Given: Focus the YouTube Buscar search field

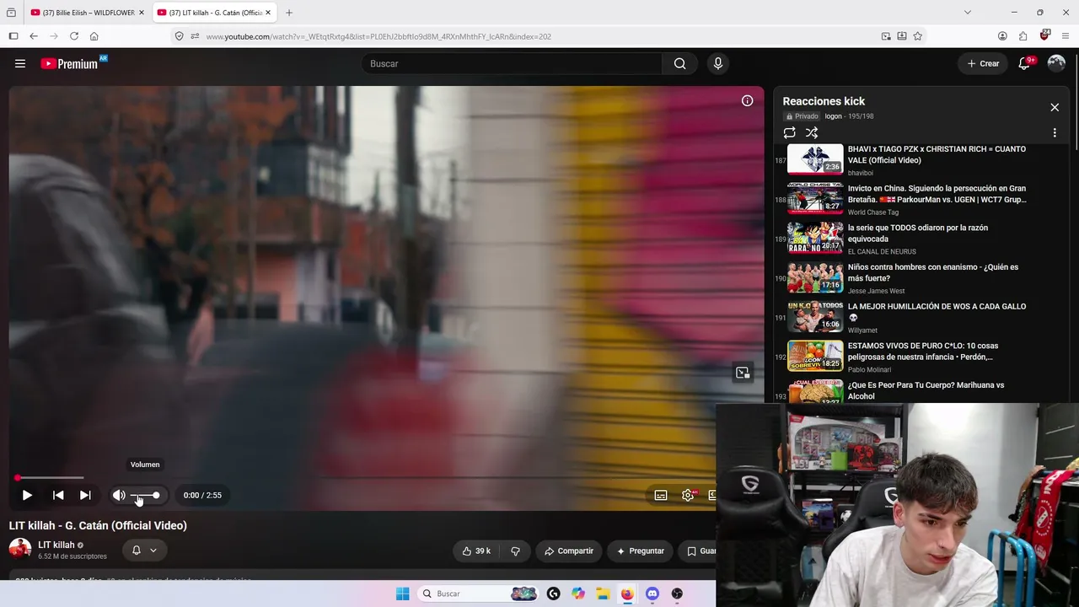Looking at the screenshot, I should coord(512,63).
